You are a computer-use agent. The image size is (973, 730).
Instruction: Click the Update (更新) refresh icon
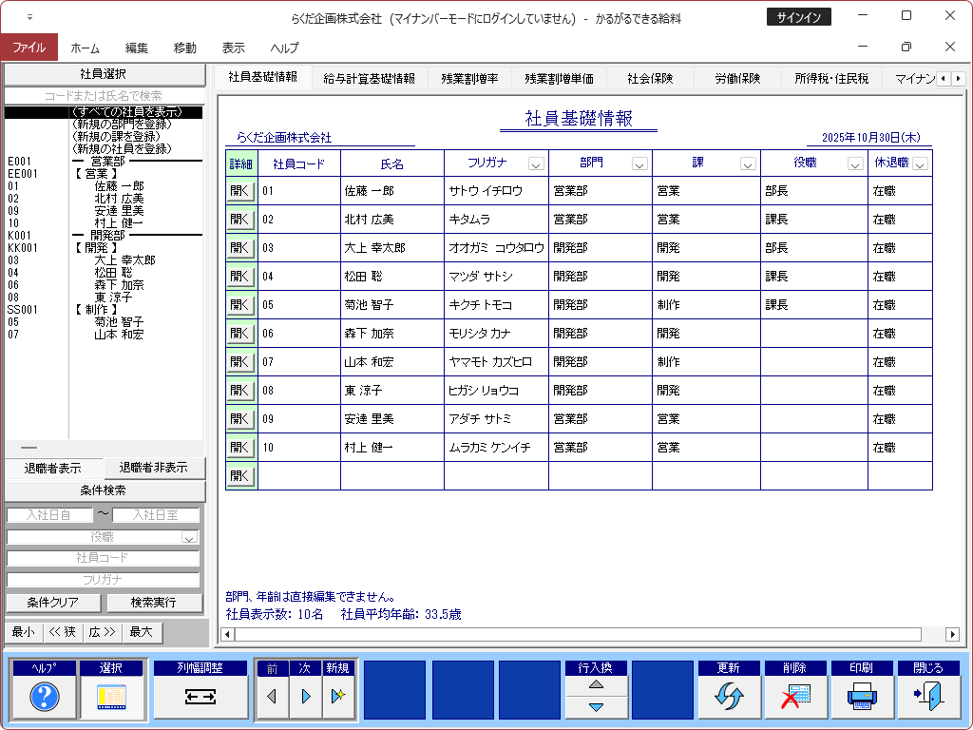(728, 698)
